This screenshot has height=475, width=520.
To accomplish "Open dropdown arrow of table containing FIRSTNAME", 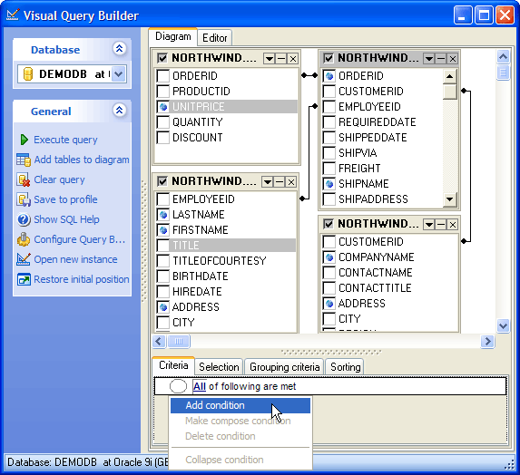I will (268, 182).
